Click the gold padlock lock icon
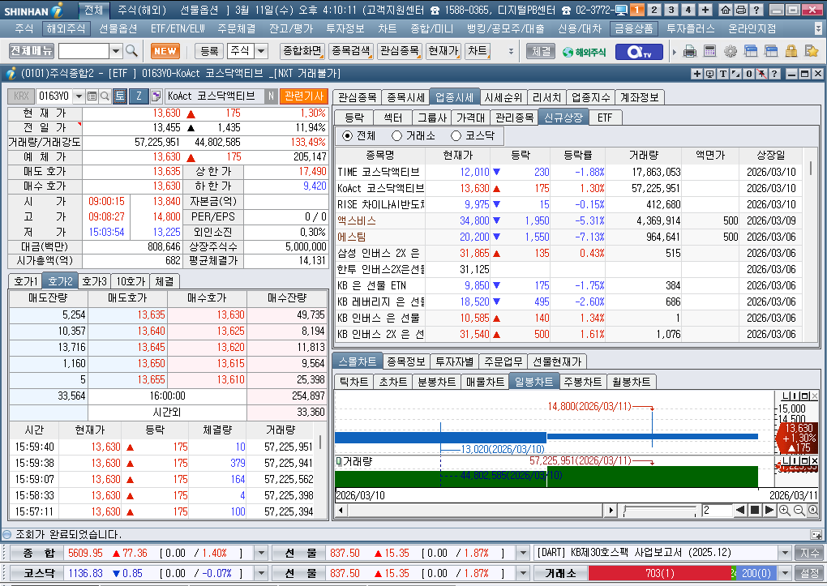827x586 pixels. [791, 51]
